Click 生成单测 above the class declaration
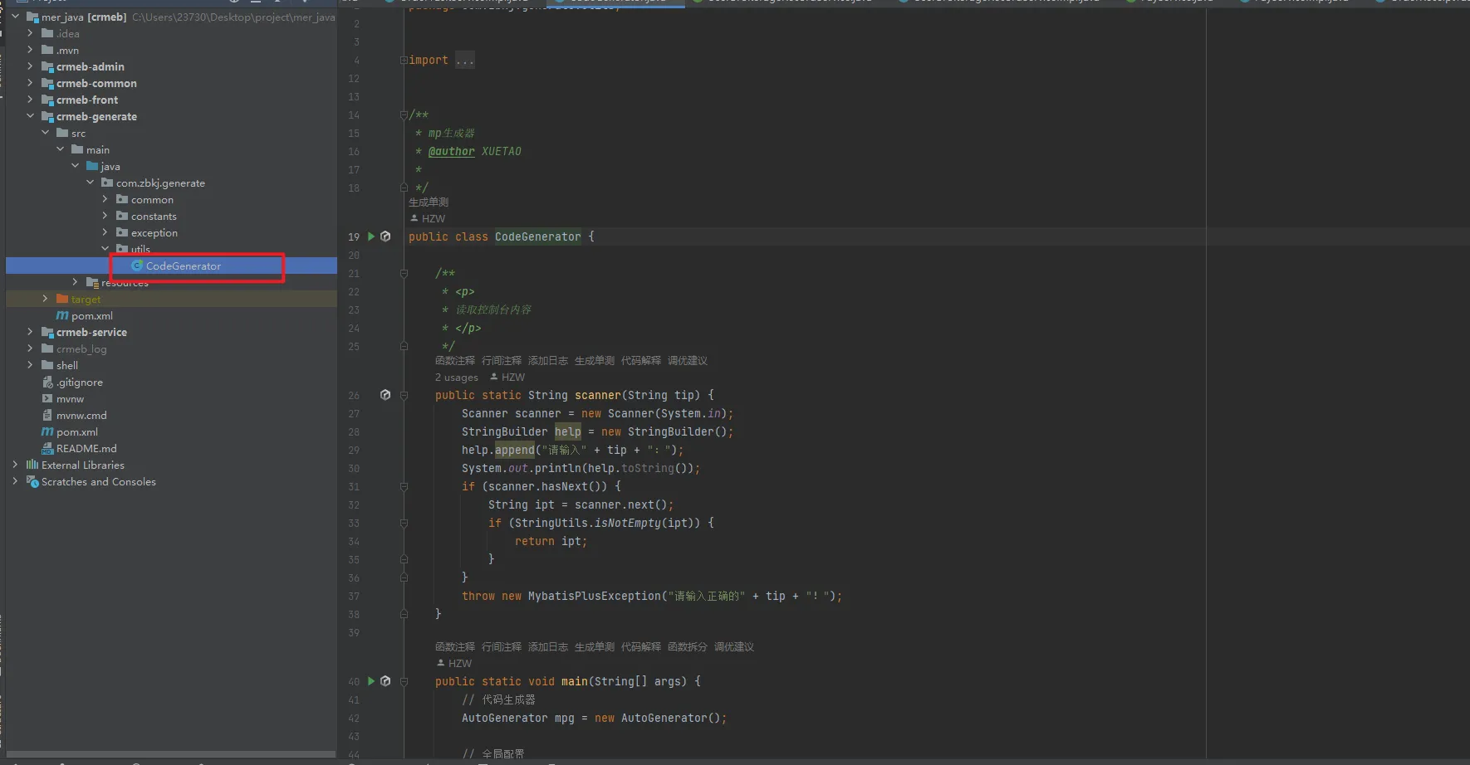 [x=428, y=202]
